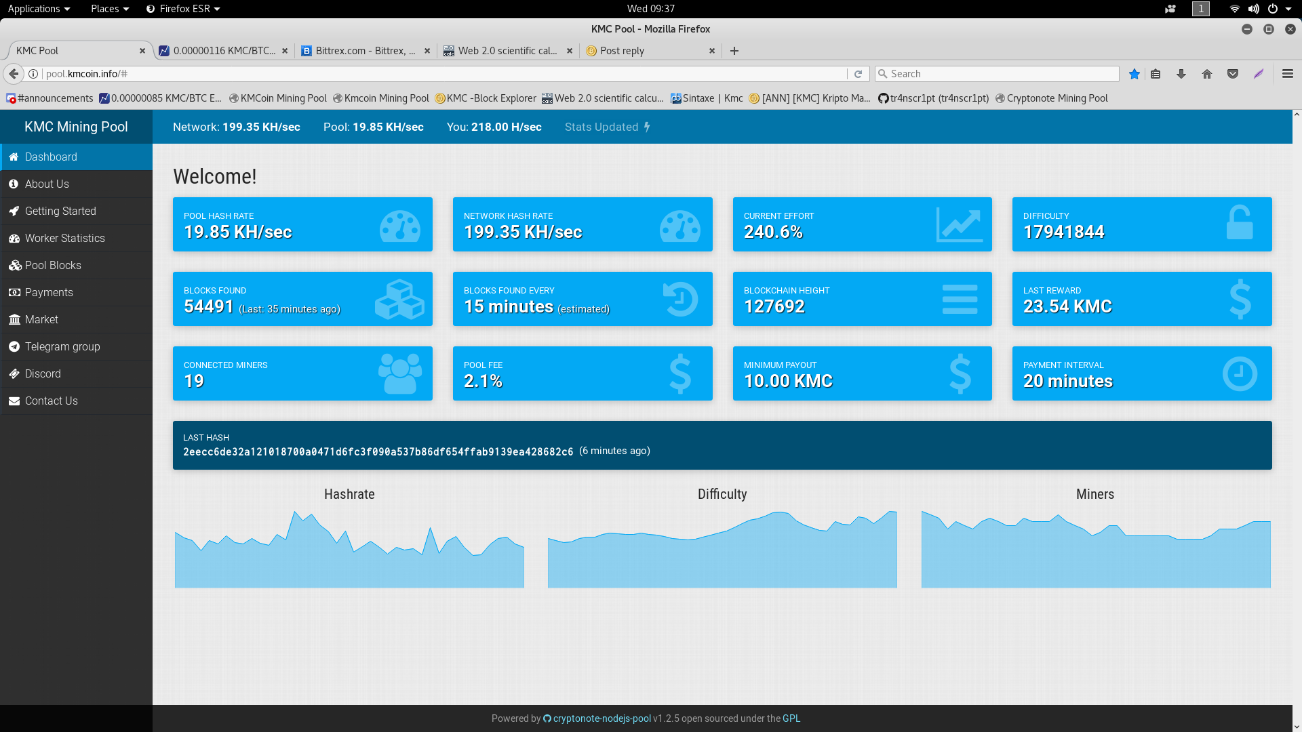Viewport: 1302px width, 732px height.
Task: Click the Network Hash Rate gauge icon
Action: [x=680, y=226]
